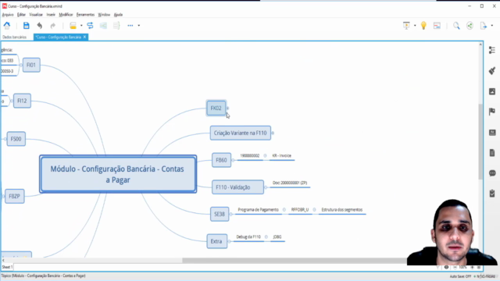Viewport: 500px width, 281px height.
Task: Save the mind map with the disk icon
Action: 26,26
